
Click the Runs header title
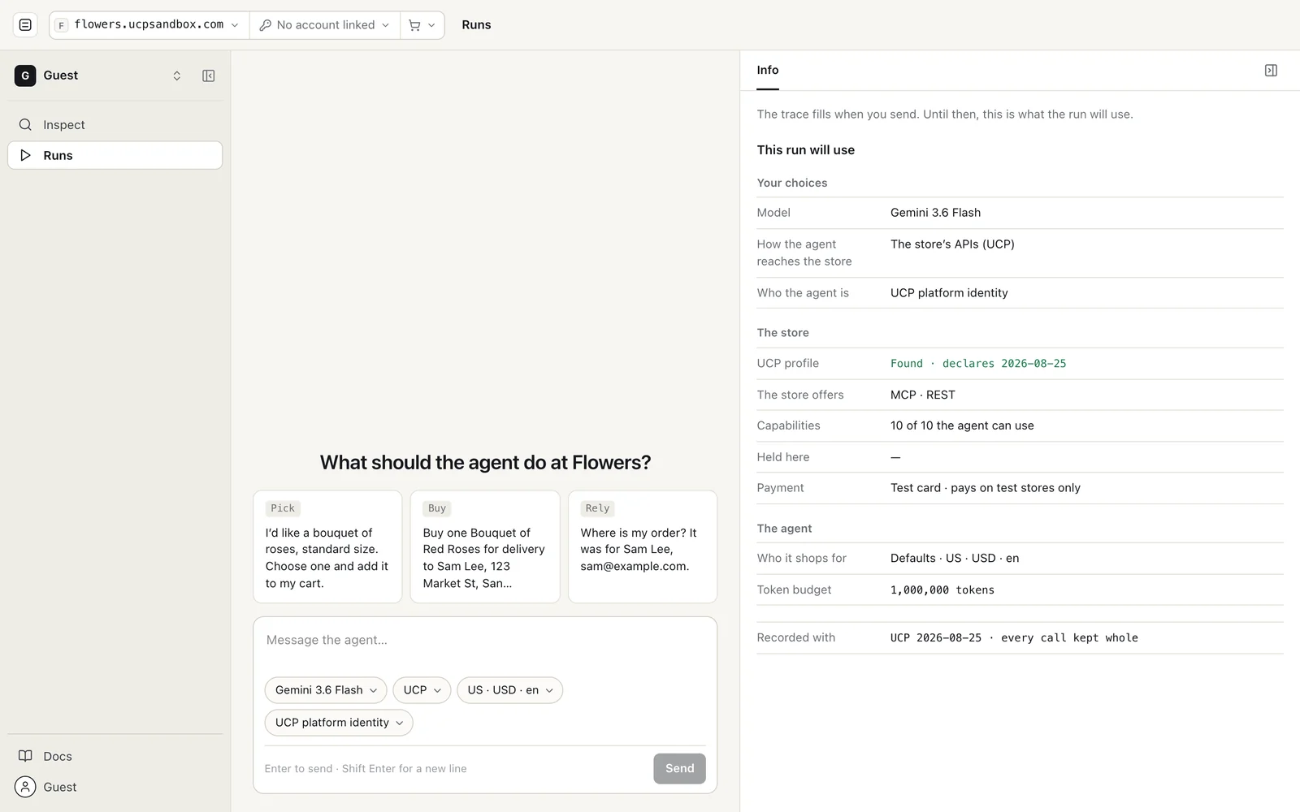click(x=476, y=25)
